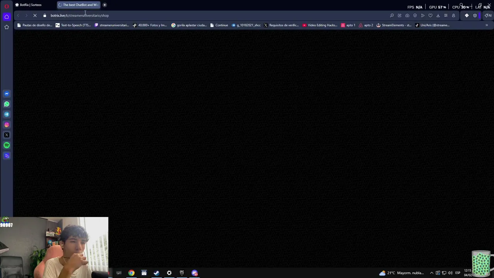Viewport: 494px width, 278px height.
Task: Open the volume speaker tray icon
Action: tap(450, 273)
